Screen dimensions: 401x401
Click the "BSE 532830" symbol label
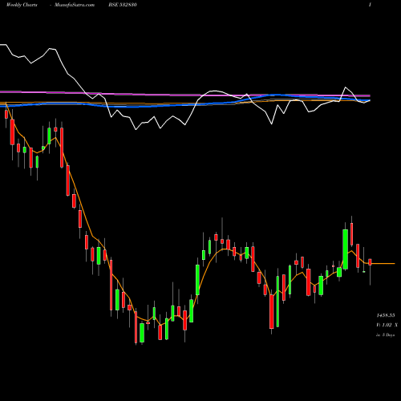[123, 5]
